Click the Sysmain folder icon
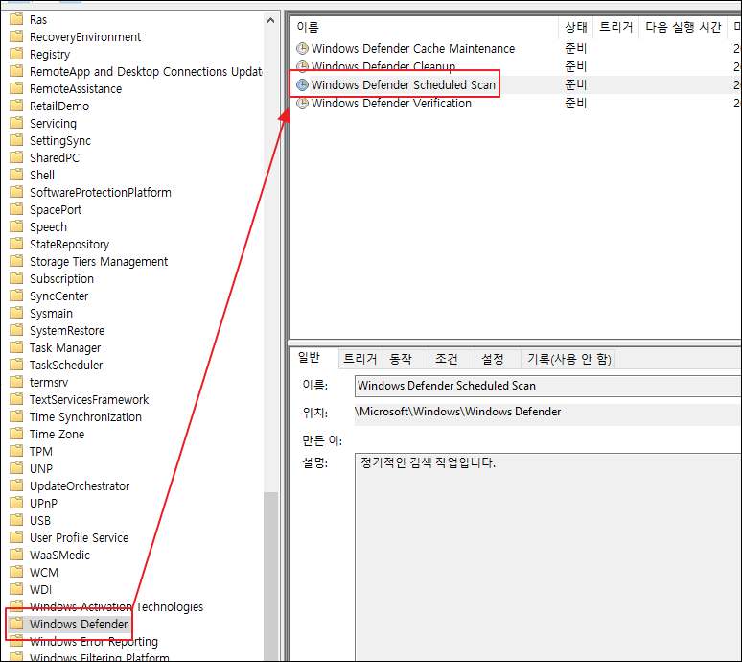The width and height of the screenshot is (742, 662). pyautogui.click(x=16, y=313)
